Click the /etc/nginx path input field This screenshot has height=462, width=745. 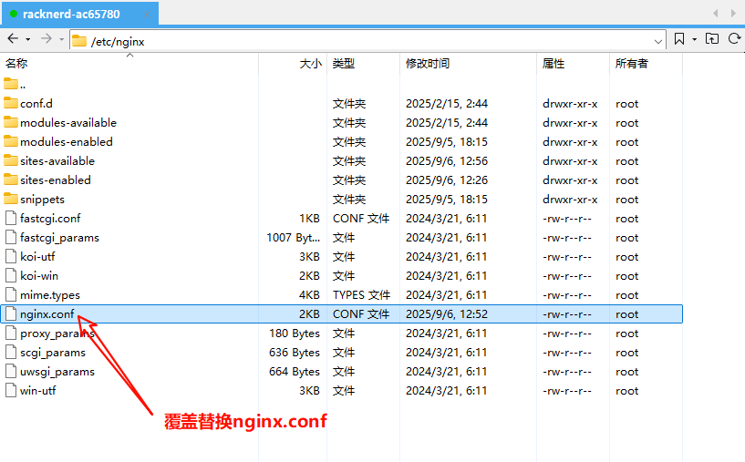(x=365, y=41)
